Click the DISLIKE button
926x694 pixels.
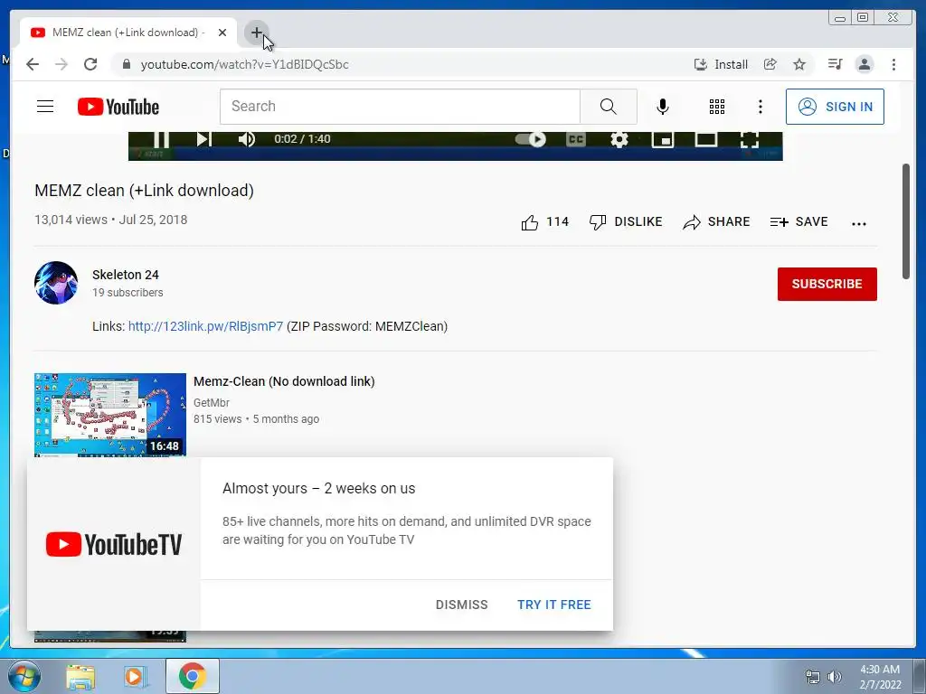626,222
